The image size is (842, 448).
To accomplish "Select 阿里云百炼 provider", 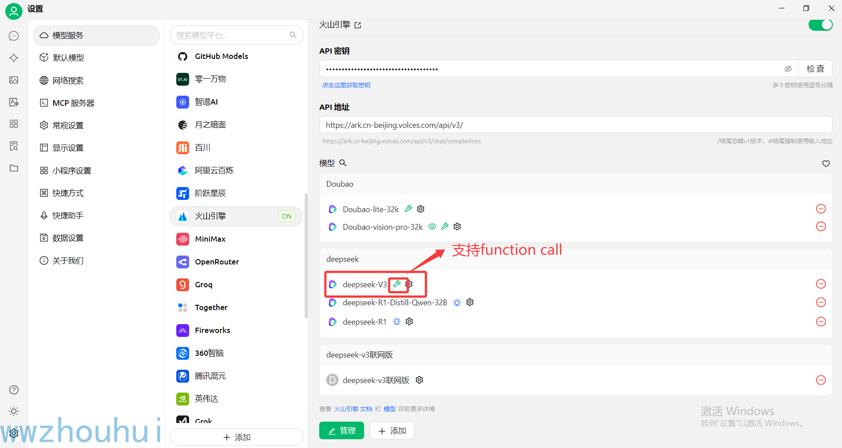I will [236, 170].
